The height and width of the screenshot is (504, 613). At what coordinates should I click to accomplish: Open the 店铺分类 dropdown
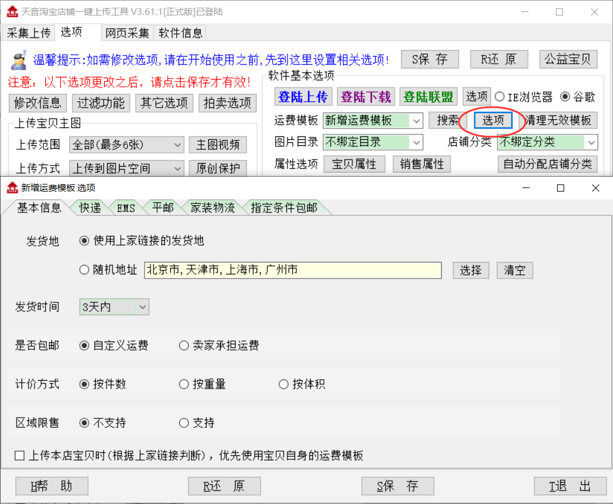(x=591, y=142)
